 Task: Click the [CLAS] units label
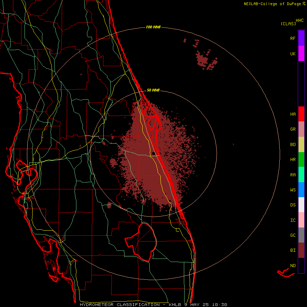pyautogui.click(x=288, y=24)
